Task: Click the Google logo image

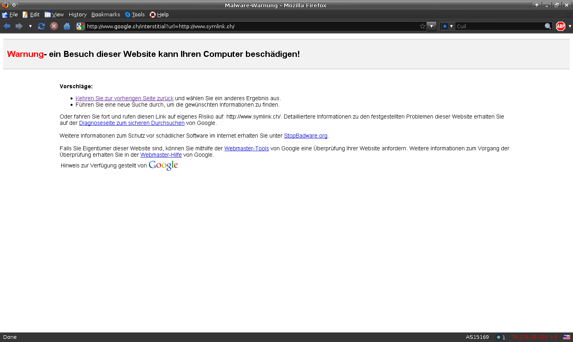Action: click(163, 165)
